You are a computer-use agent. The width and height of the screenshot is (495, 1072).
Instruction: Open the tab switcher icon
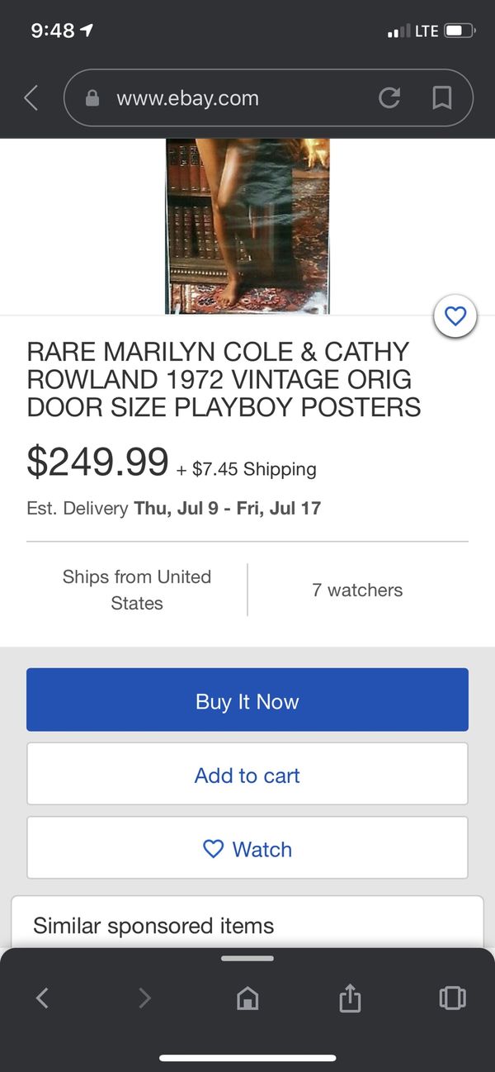coord(452,998)
